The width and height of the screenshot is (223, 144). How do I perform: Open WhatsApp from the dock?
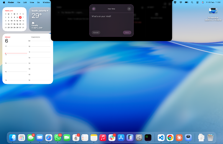pyautogui.click(x=58, y=138)
